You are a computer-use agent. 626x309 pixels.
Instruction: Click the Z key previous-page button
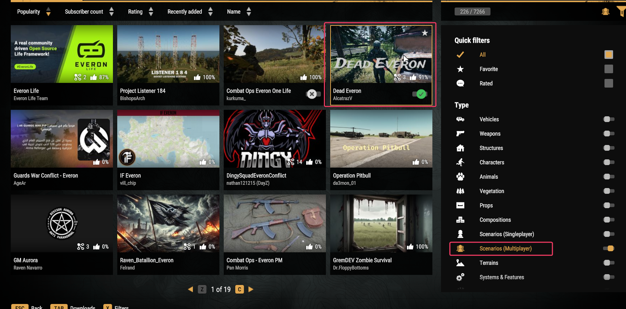coord(202,289)
